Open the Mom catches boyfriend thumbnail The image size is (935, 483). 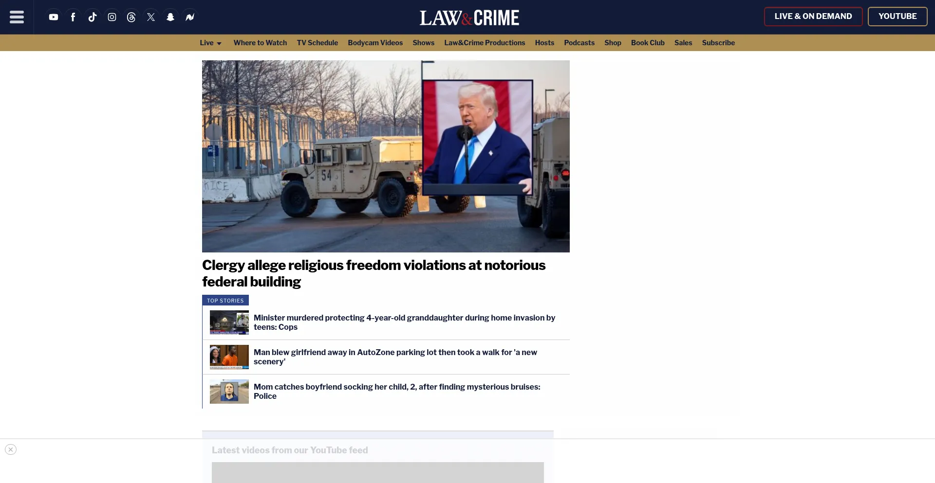click(229, 392)
